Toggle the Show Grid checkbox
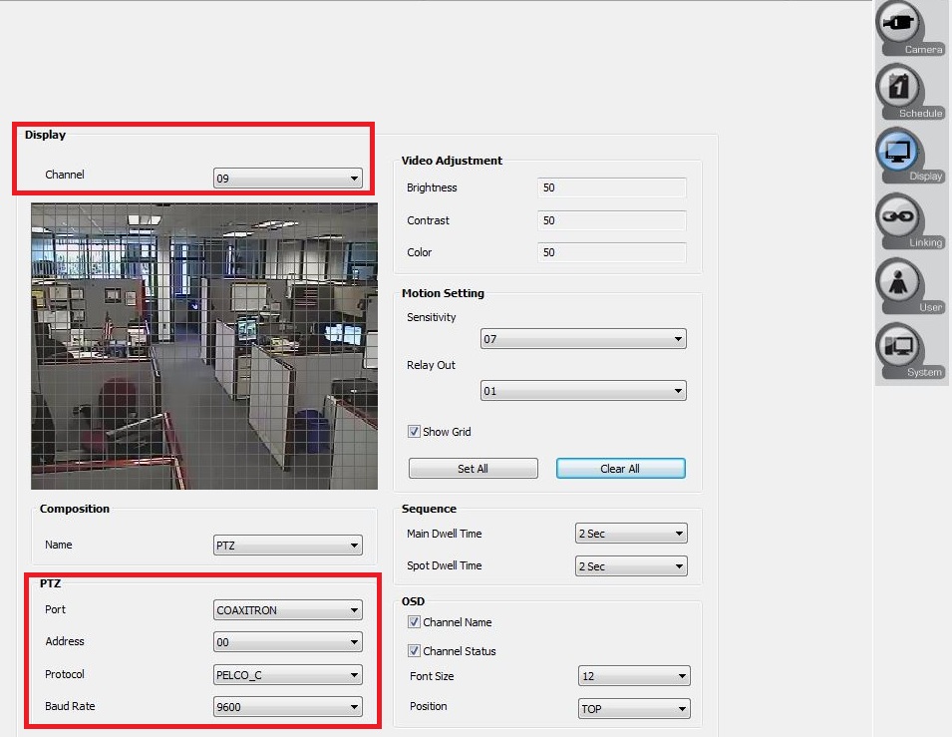 click(x=415, y=432)
